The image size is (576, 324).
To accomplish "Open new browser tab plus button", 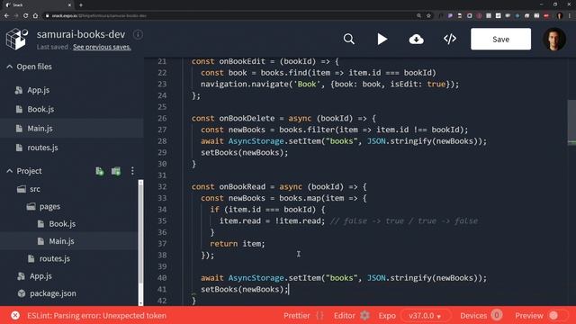I will [81, 5].
